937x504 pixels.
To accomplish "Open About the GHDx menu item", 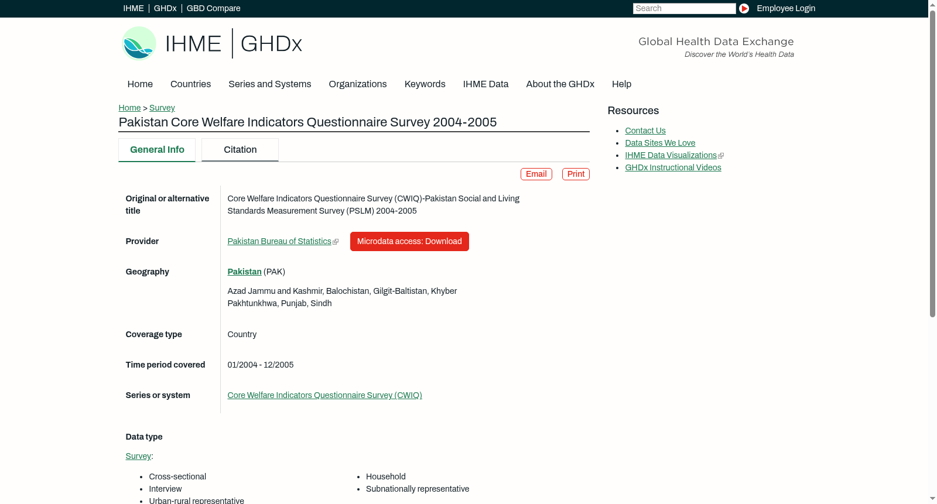I will pyautogui.click(x=560, y=84).
